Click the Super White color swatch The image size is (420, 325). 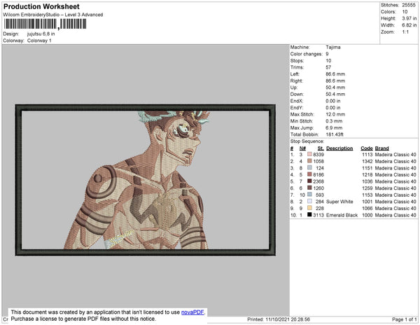pyautogui.click(x=309, y=201)
